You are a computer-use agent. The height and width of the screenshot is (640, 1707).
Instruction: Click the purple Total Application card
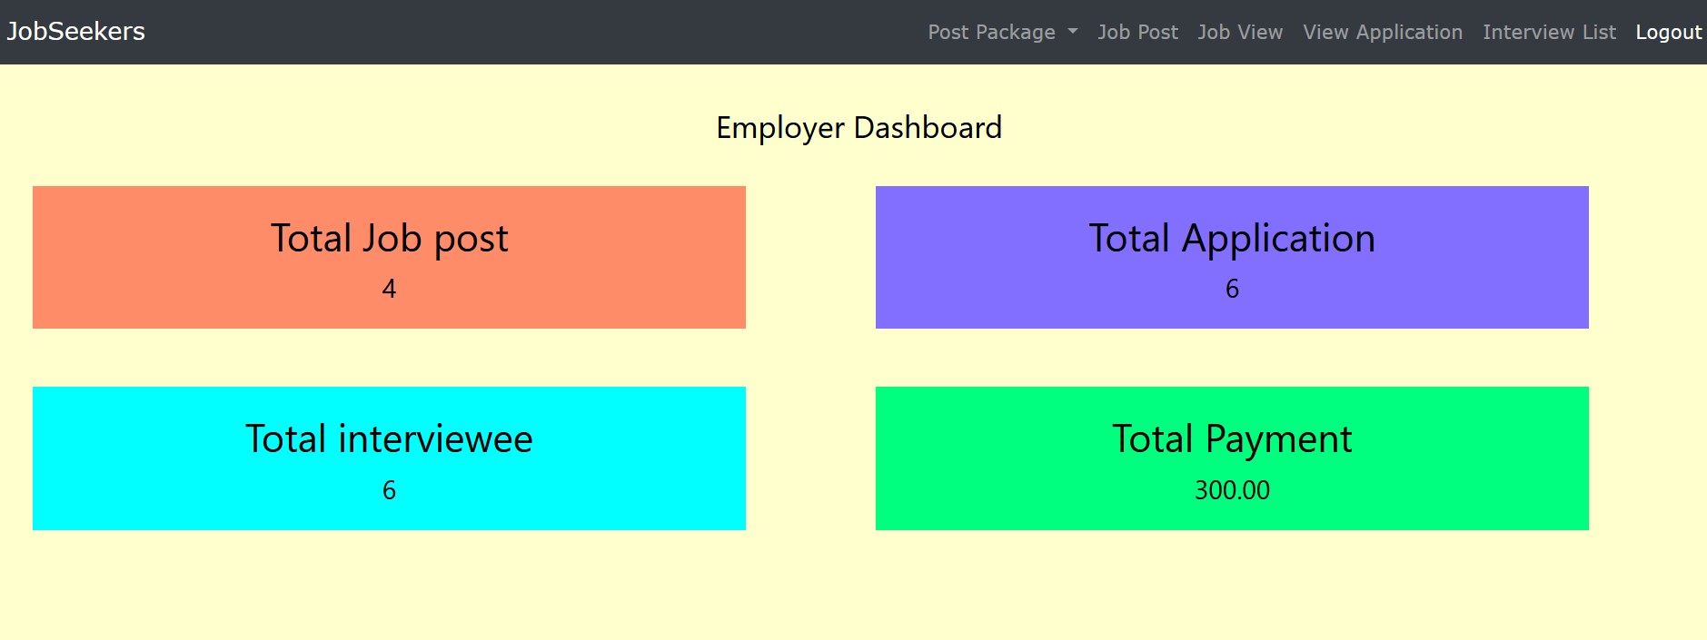point(1232,257)
